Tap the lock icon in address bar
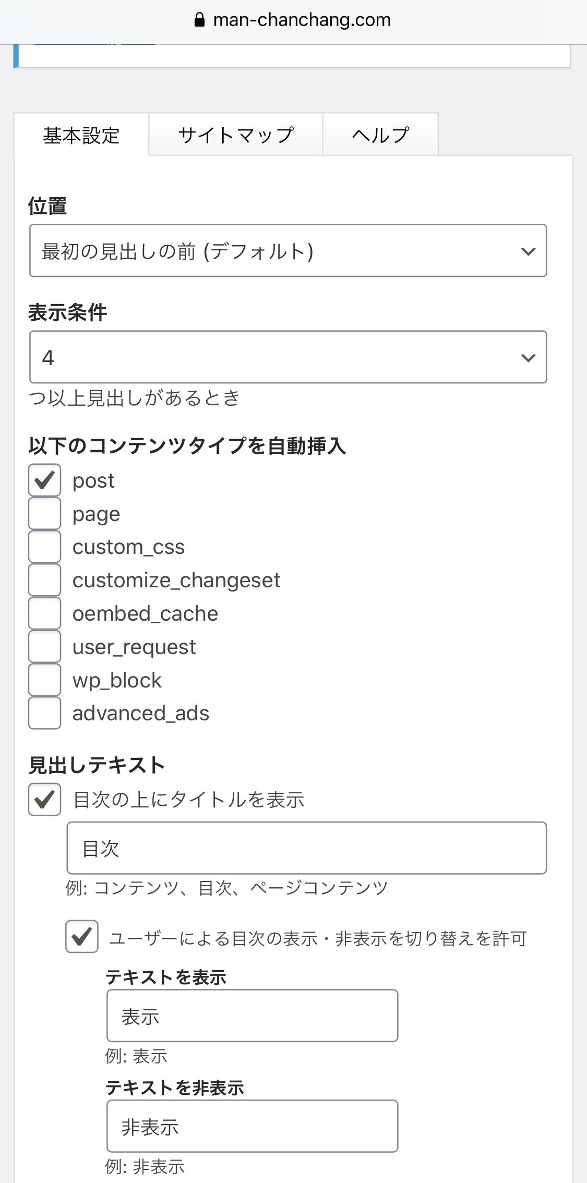The height and width of the screenshot is (1183, 587). 199,20
